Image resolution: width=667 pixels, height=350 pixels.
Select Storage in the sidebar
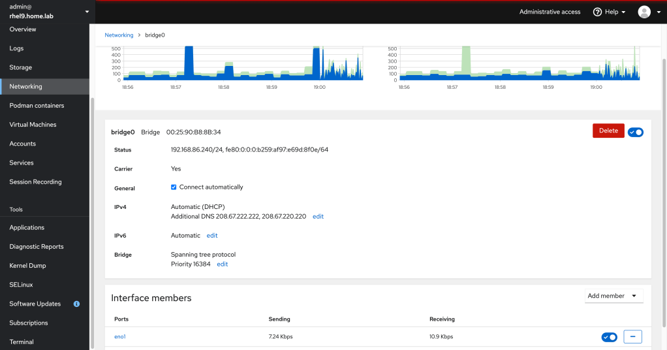coord(20,67)
